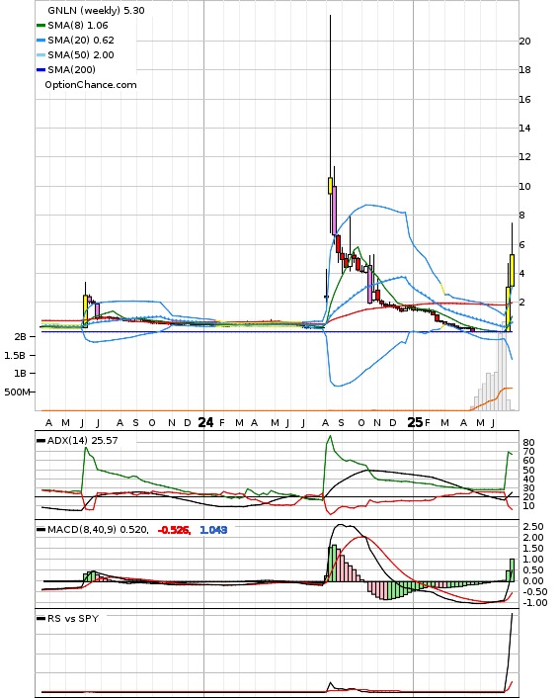Click the latest yellow weekly candle
The width and height of the screenshot is (559, 698).
pyautogui.click(x=513, y=270)
